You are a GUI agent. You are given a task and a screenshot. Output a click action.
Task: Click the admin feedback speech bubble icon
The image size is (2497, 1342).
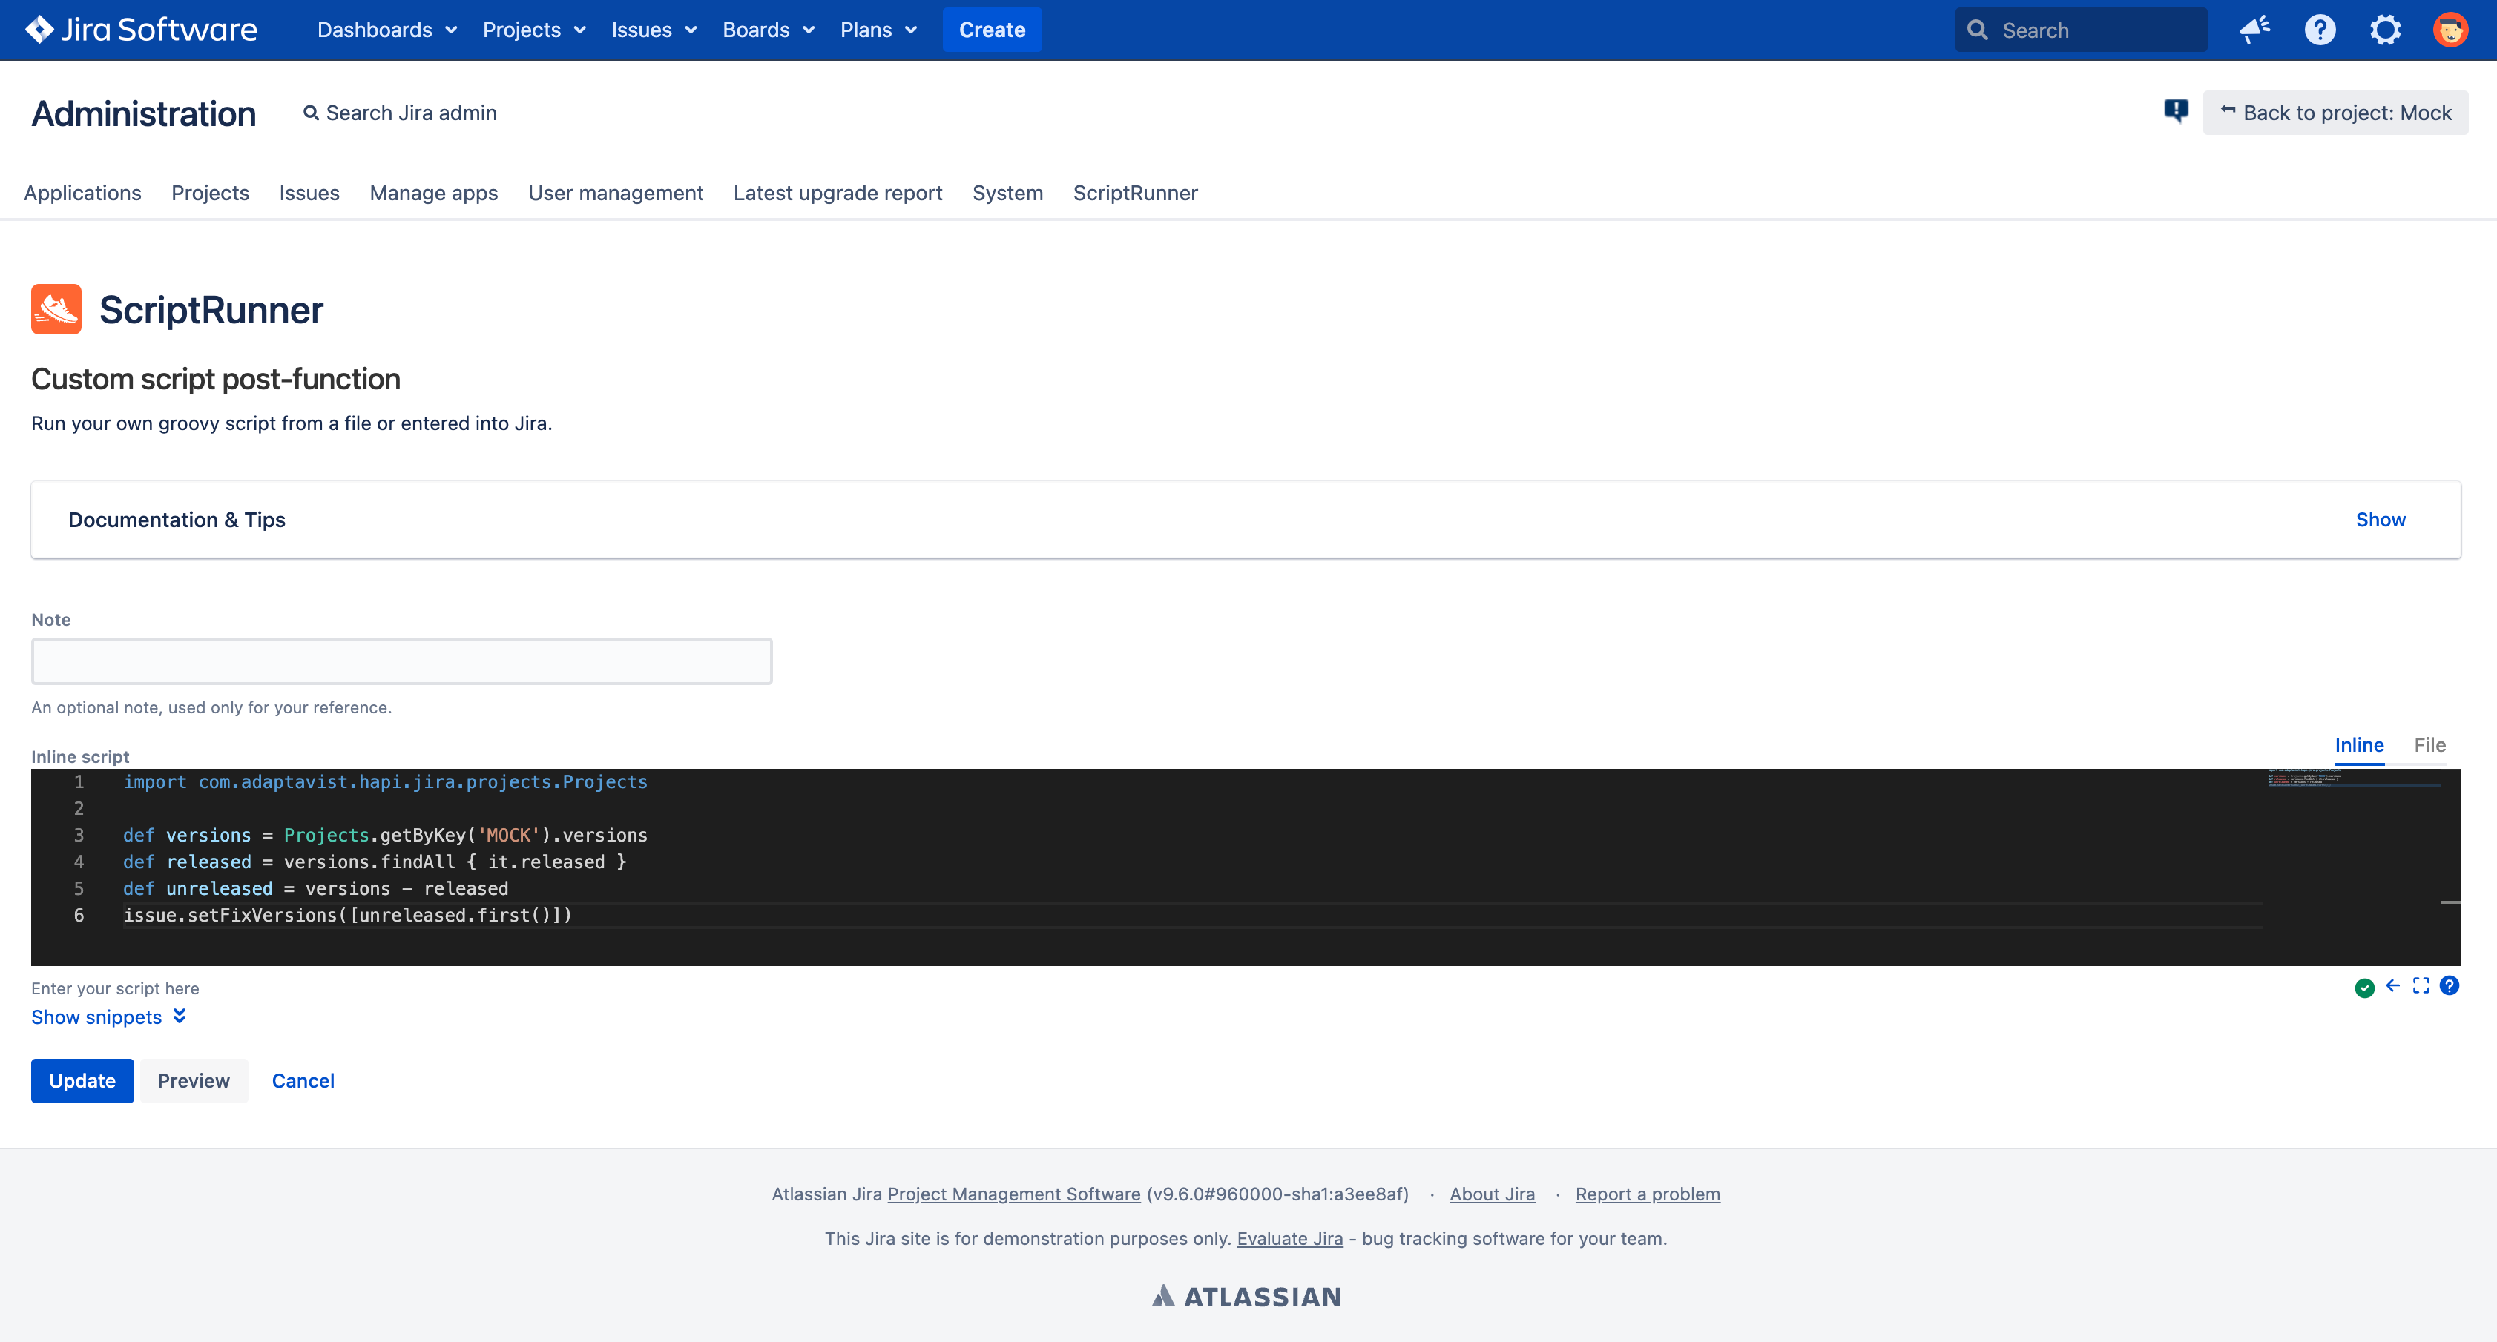point(2175,111)
